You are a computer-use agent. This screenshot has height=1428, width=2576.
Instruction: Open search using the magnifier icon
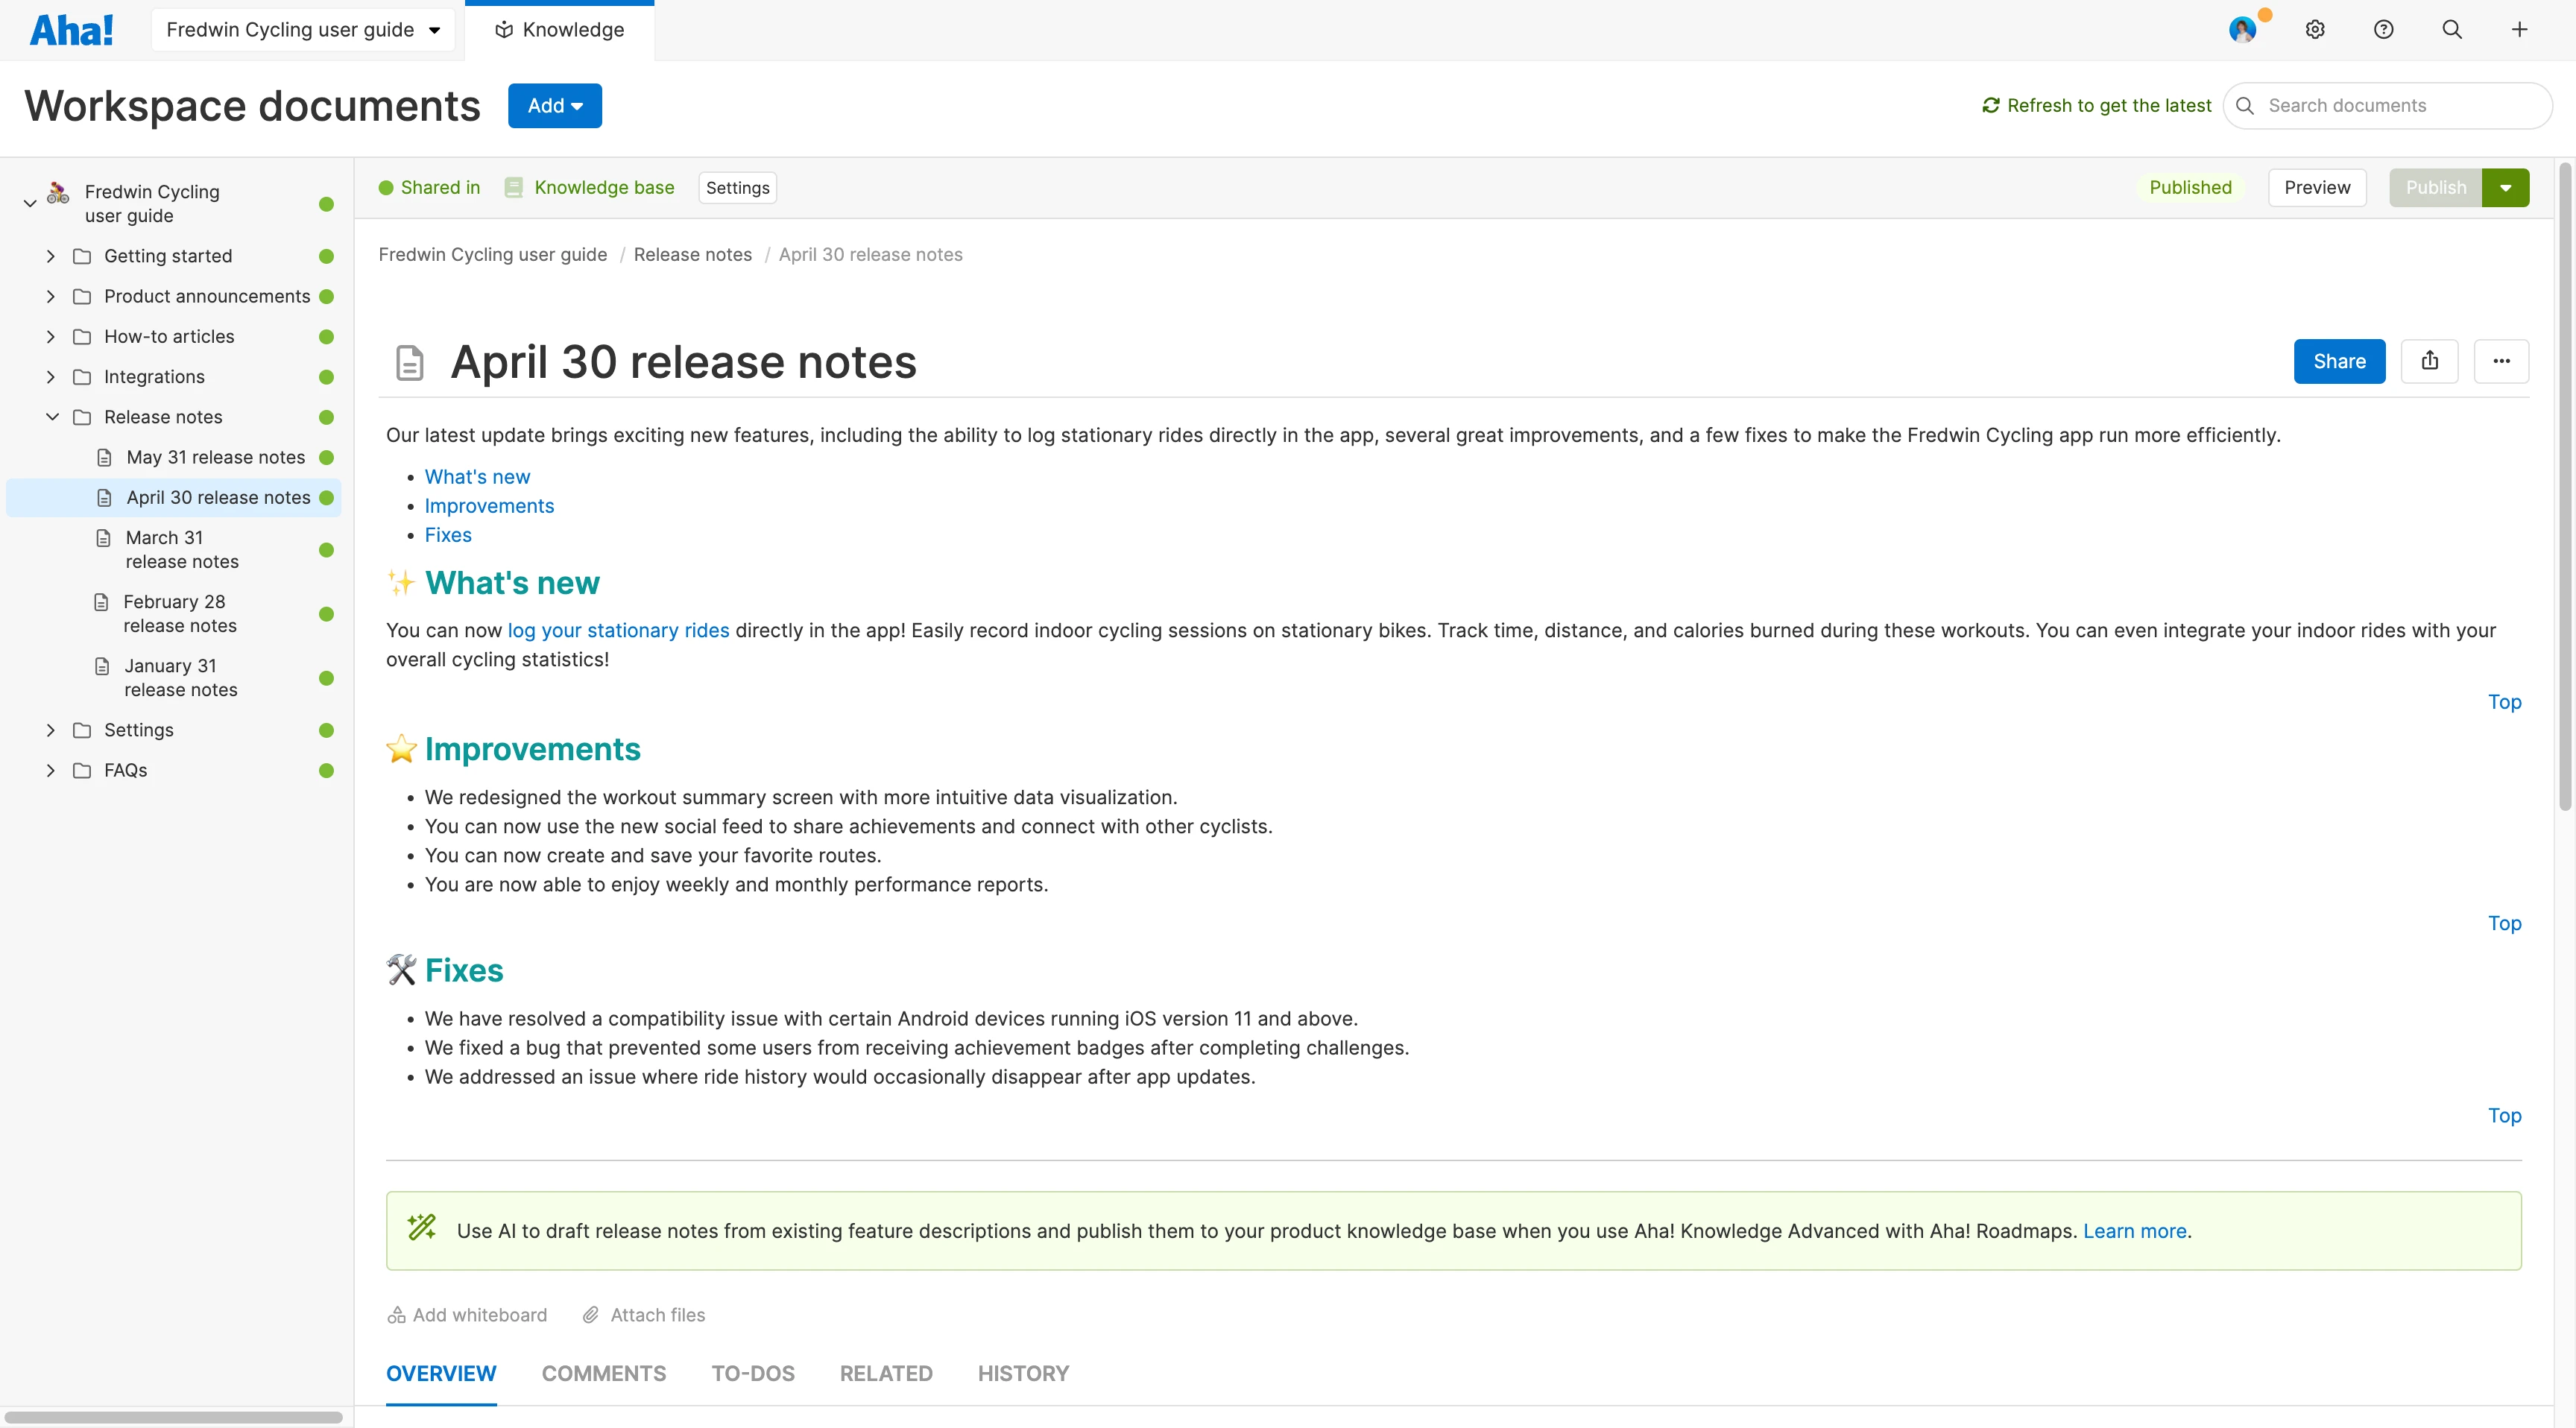click(x=2452, y=29)
